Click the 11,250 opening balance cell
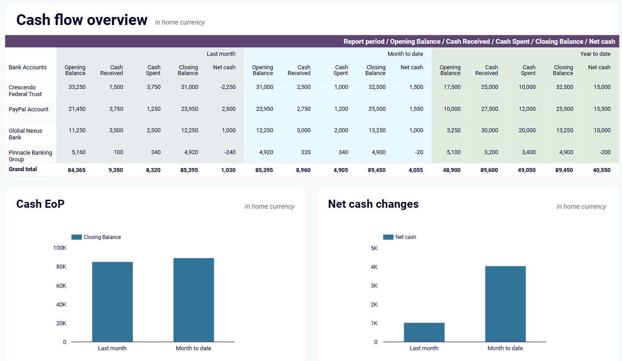622x361 pixels. click(x=77, y=130)
